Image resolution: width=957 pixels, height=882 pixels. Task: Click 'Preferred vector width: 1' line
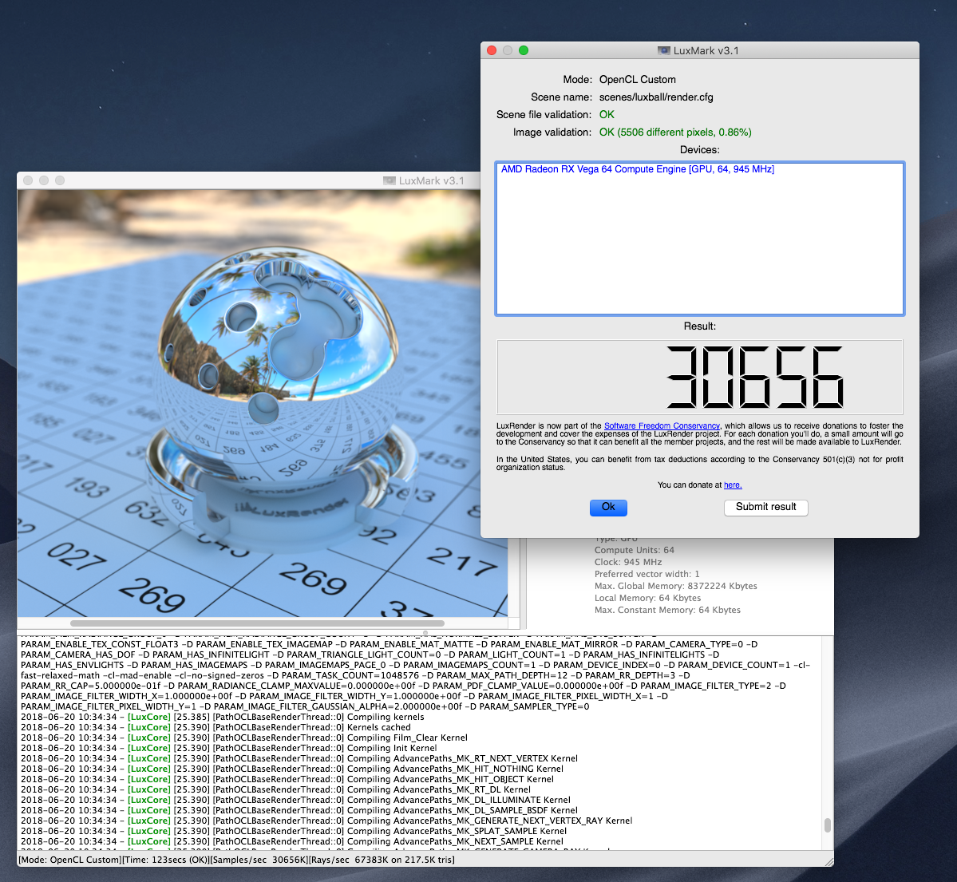pos(647,574)
